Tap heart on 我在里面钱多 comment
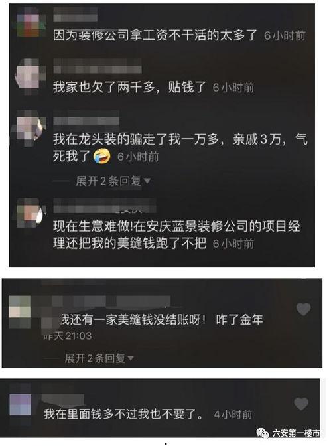This screenshot has height=448, width=331. (x=301, y=404)
